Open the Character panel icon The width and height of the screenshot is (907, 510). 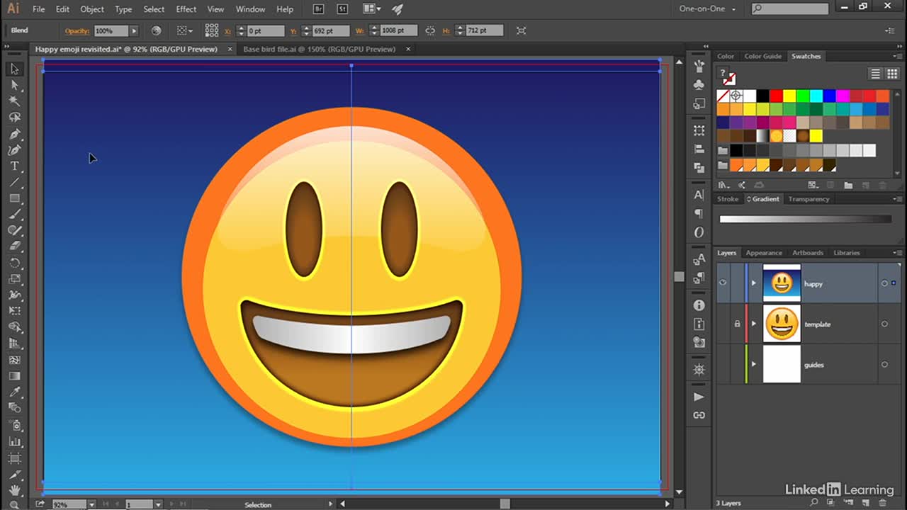tap(699, 195)
